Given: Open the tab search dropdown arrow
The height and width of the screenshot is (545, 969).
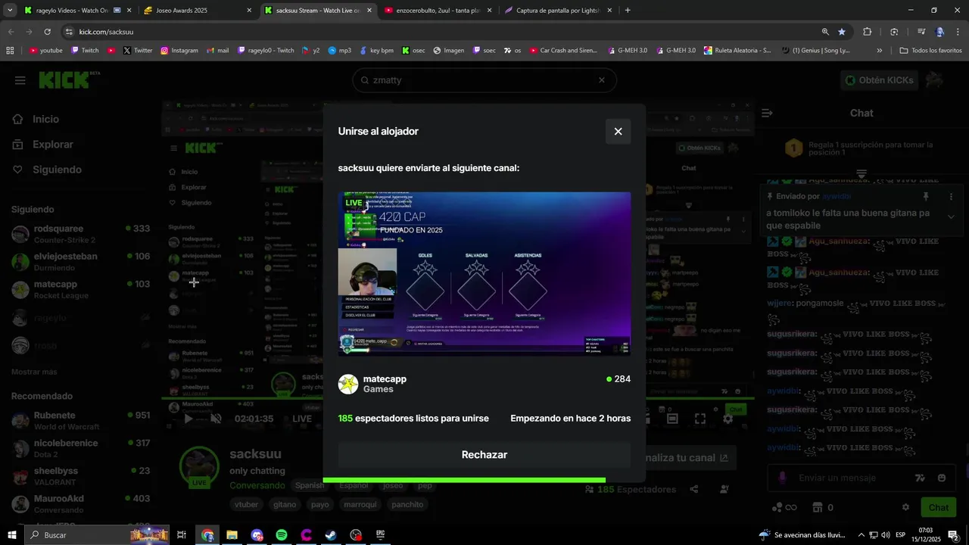Looking at the screenshot, I should point(9,11).
